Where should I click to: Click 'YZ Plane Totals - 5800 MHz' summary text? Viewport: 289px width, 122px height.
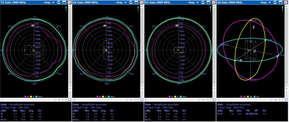15,107
